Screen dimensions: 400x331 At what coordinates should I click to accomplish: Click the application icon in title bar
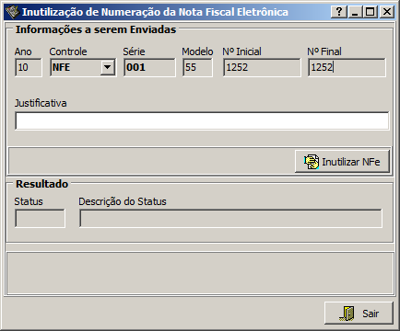(x=12, y=12)
